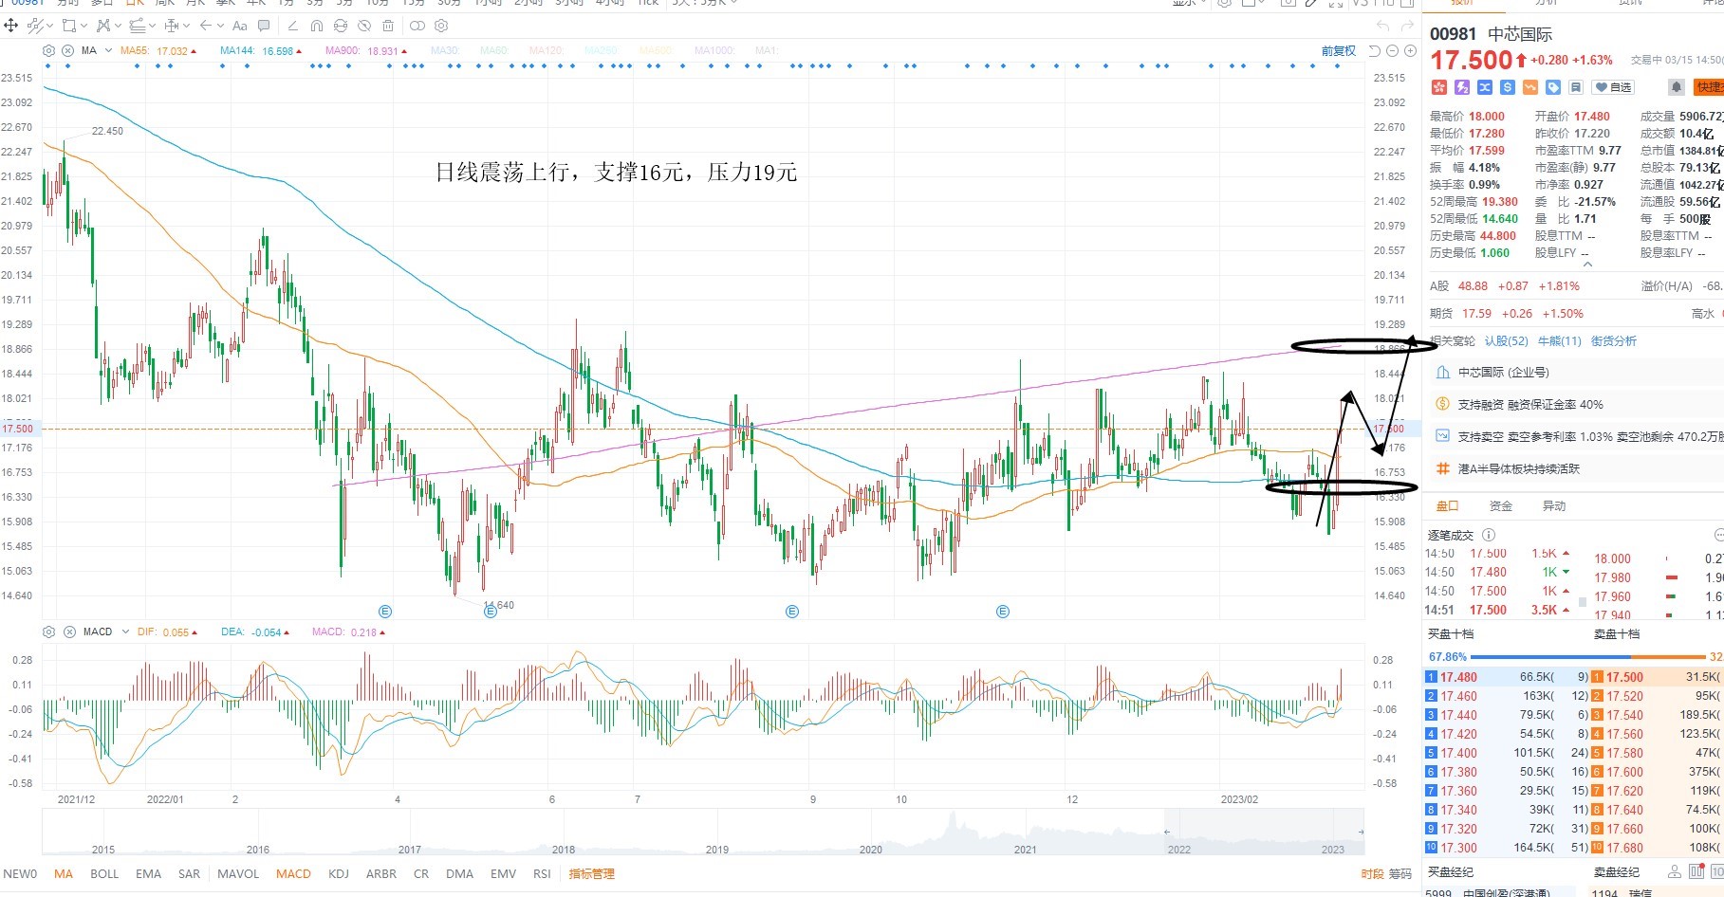Add stock to 自选 watchlist
This screenshot has height=897, width=1724.
tap(1613, 87)
